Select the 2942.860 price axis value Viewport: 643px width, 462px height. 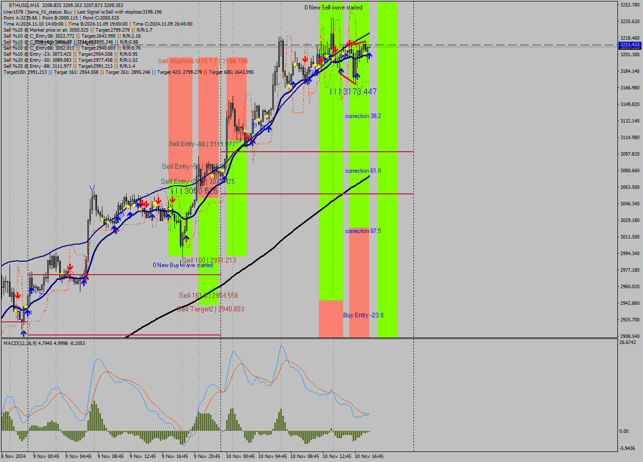click(630, 303)
